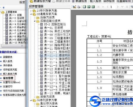Image resolution: width=133 pixels, height=107 pixels.
Task: Go to next page arrow
Action: tap(118, 7)
